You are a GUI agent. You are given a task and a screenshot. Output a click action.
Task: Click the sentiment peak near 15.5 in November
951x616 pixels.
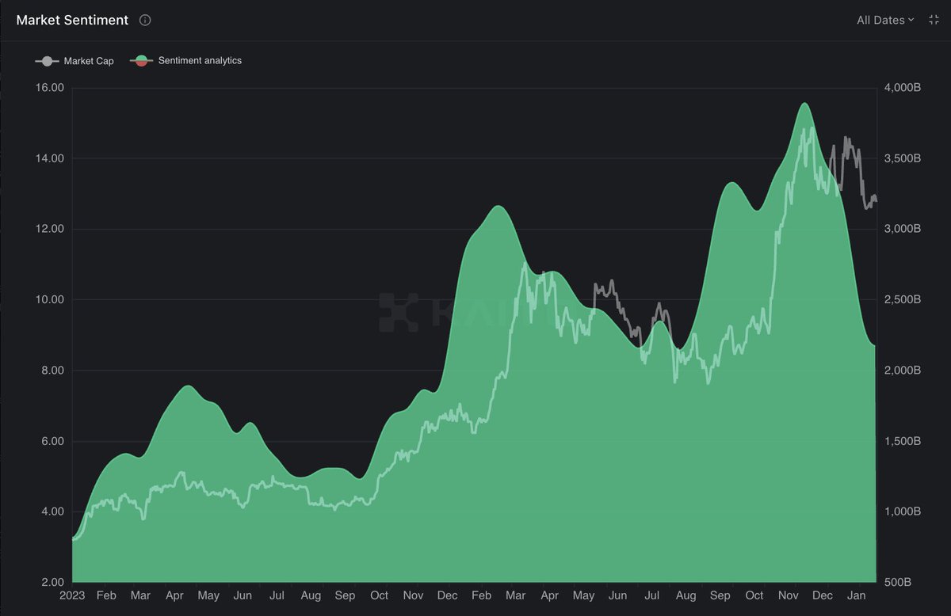click(804, 103)
